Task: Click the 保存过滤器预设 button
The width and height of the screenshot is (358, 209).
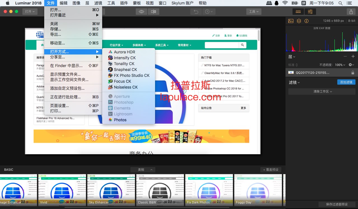Action: pos(337,204)
